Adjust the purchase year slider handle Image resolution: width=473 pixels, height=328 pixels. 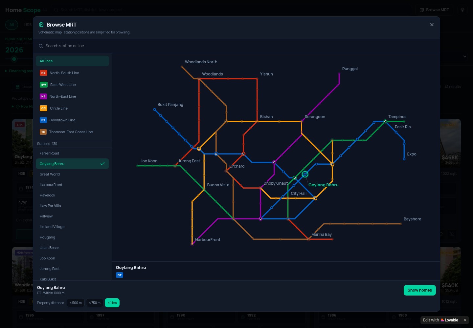pos(14,59)
